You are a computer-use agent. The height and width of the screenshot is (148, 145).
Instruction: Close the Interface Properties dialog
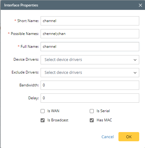click(x=140, y=5)
